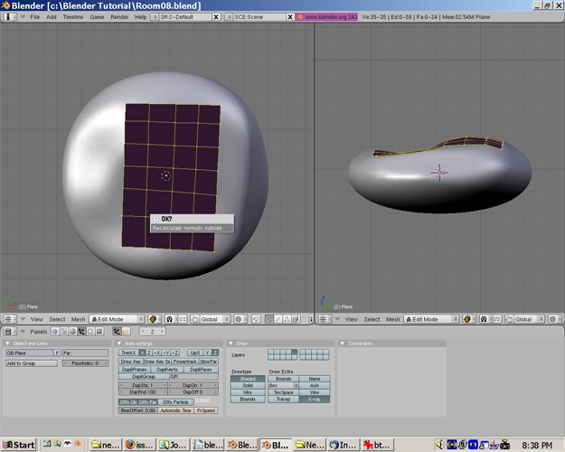This screenshot has height=452, width=565.
Task: Click the vertex select mode icon
Action: pyautogui.click(x=269, y=319)
